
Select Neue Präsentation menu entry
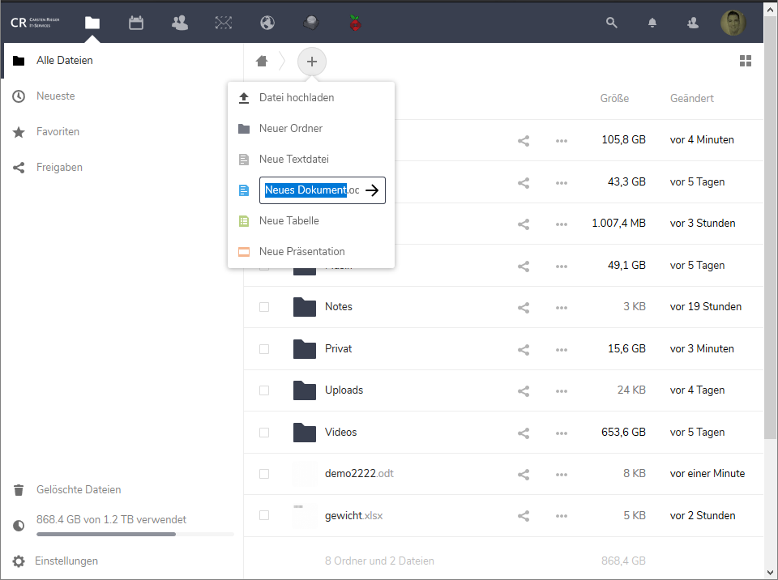301,251
